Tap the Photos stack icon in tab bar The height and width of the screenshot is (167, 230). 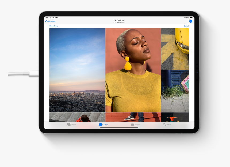pos(68,124)
